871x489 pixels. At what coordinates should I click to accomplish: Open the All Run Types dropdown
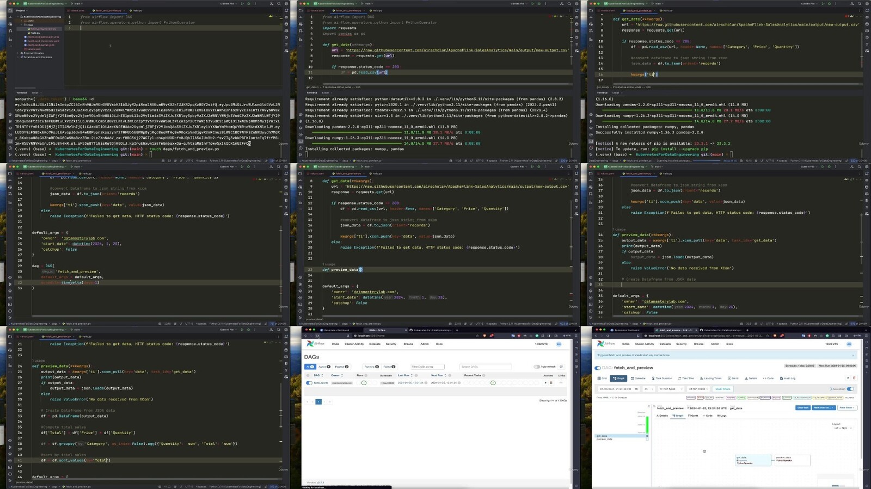pos(671,389)
